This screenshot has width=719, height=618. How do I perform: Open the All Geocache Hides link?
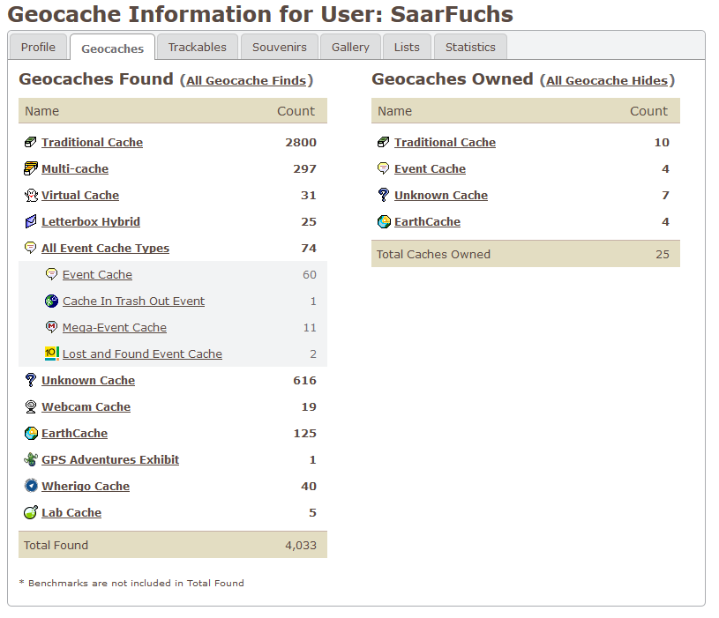[607, 80]
